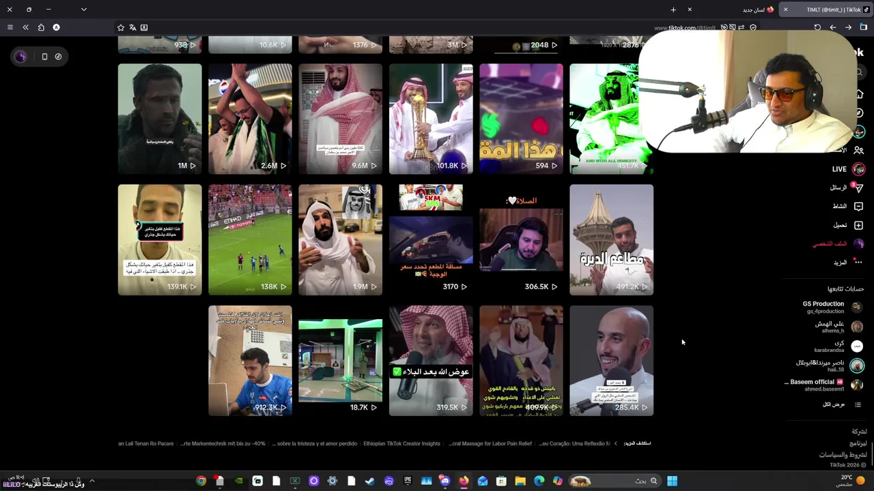Open the 18.7K views video
The height and width of the screenshot is (491, 874).
pos(340,361)
